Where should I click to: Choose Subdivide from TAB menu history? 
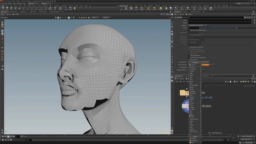pos(195,140)
